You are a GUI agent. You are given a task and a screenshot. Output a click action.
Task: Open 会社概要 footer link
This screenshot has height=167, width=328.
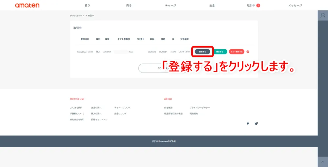pyautogui.click(x=168, y=108)
